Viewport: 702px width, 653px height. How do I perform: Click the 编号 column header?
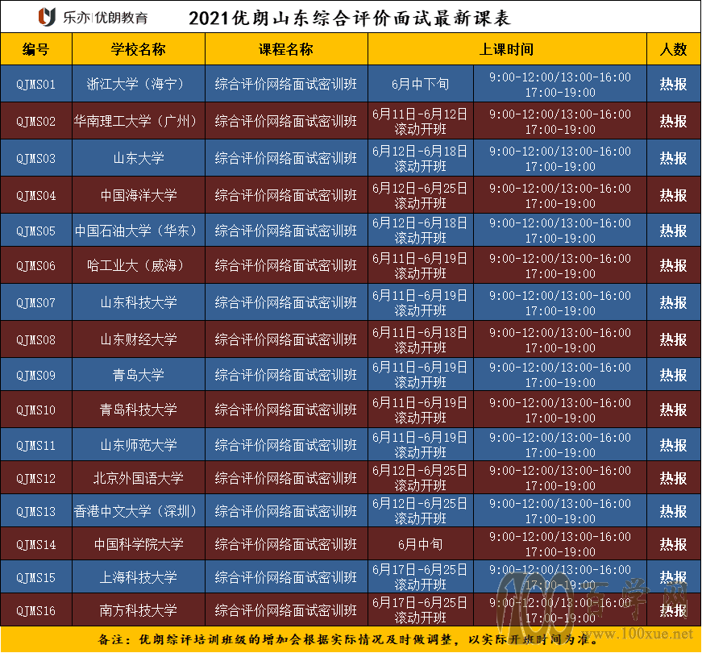point(35,49)
